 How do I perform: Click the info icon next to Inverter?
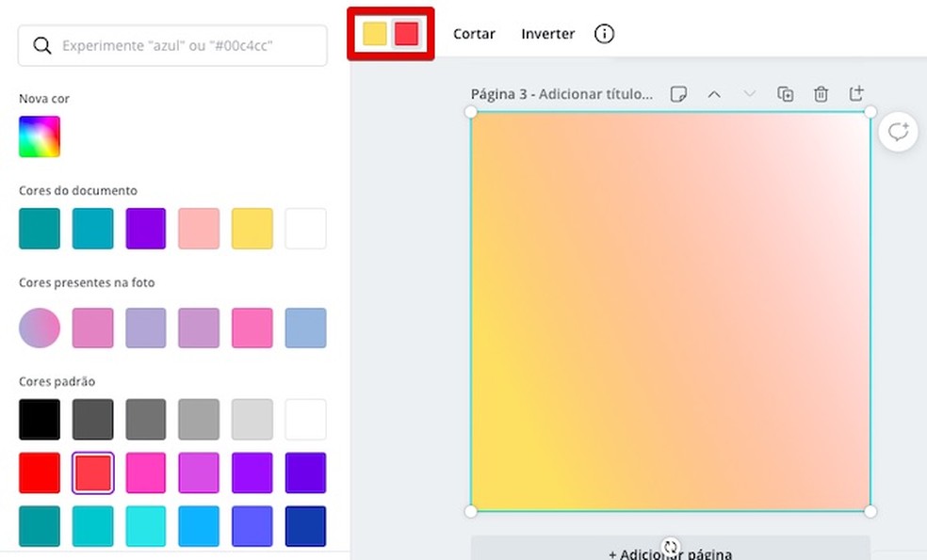click(x=605, y=34)
